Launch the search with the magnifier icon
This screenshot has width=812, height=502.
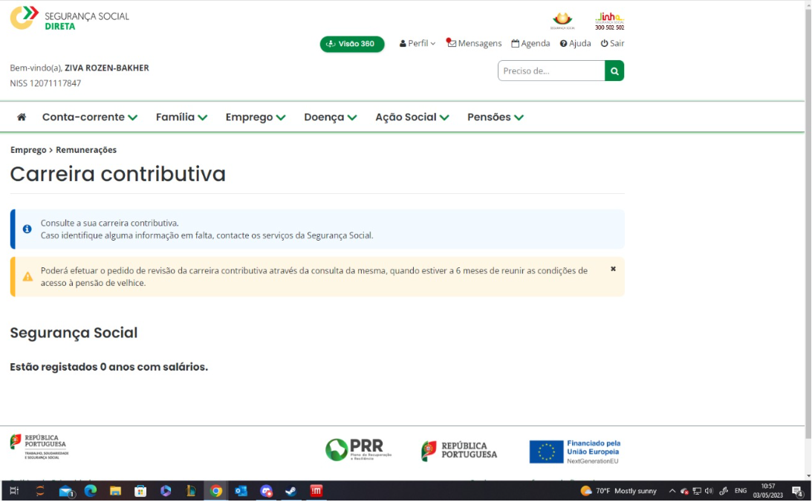click(614, 71)
